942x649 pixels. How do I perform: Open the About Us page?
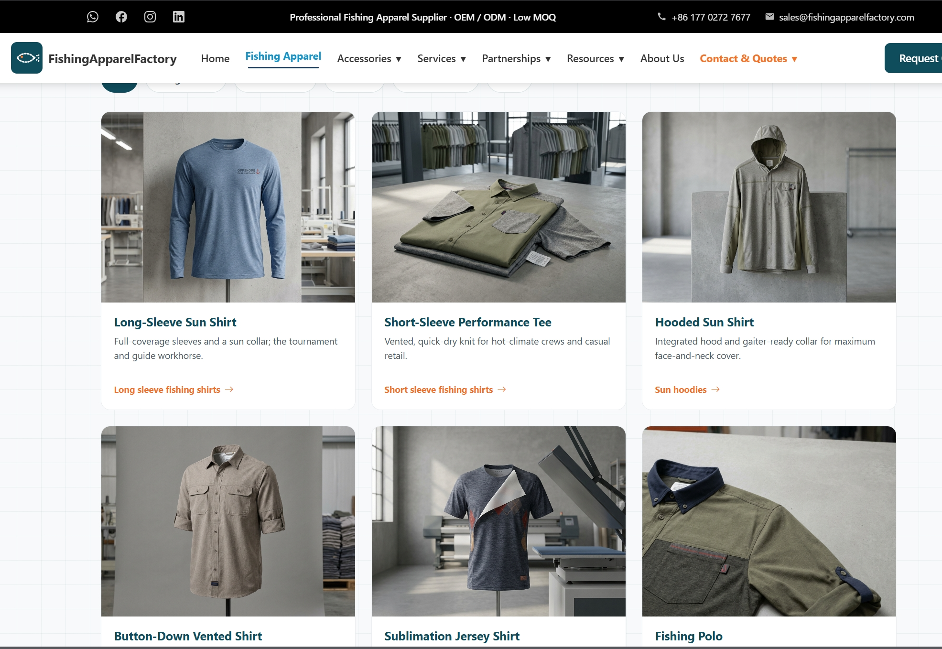tap(662, 58)
